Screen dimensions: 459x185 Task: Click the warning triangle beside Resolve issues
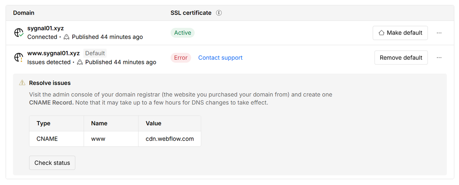tap(23, 83)
